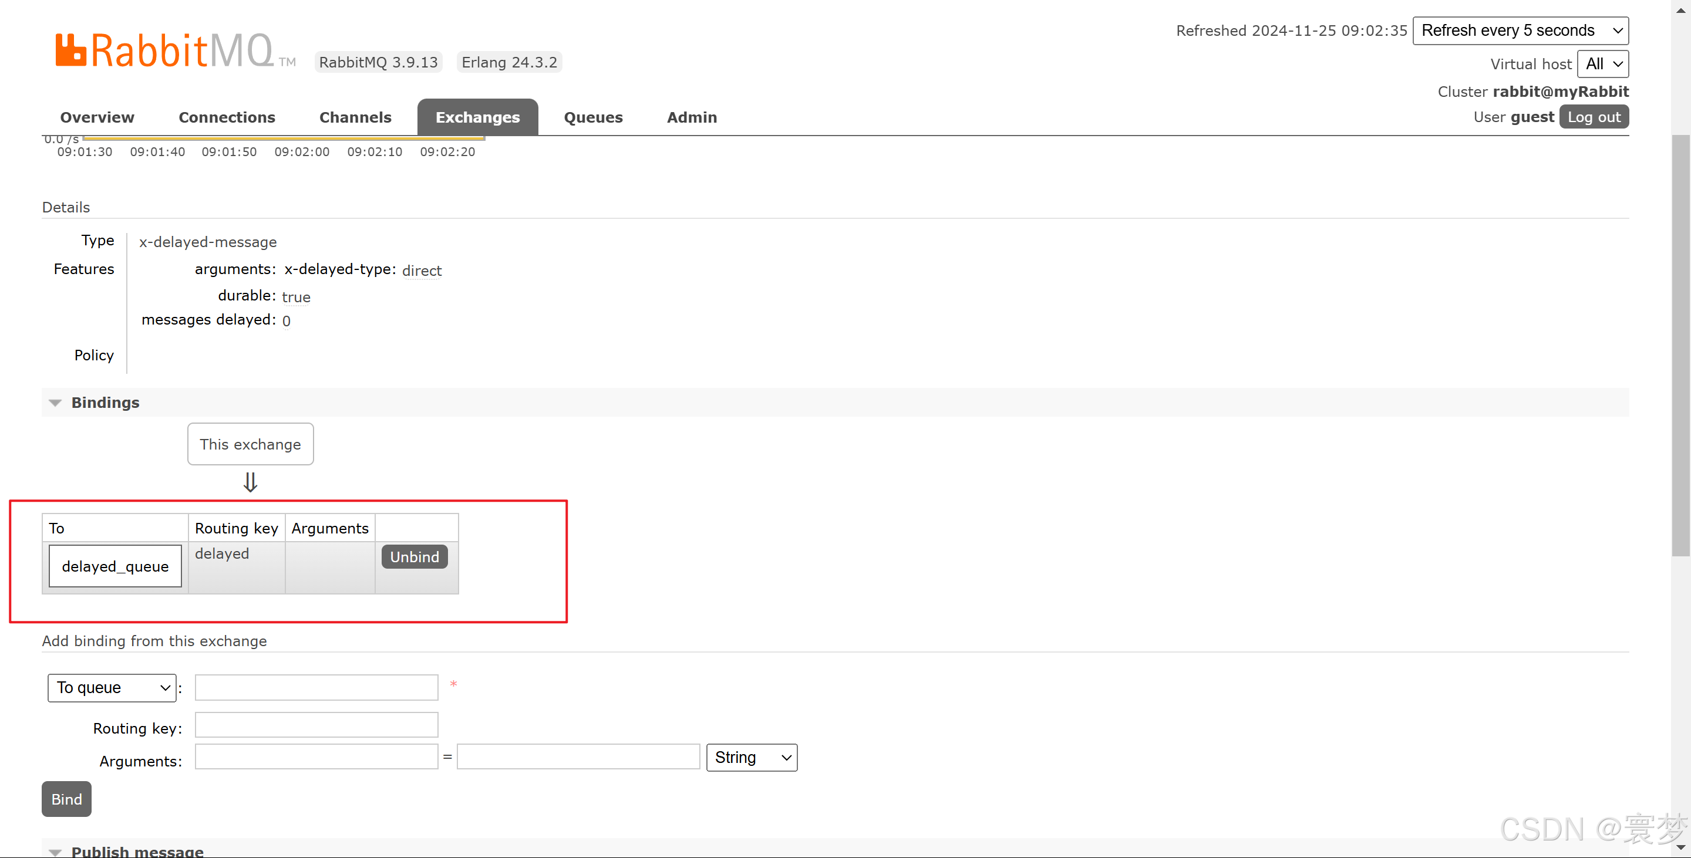Viewport: 1691px width, 858px height.
Task: Open the refresh interval dropdown
Action: coord(1520,31)
